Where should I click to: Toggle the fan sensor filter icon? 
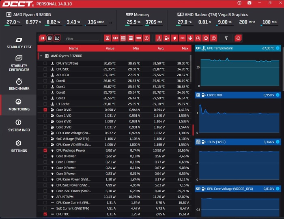pos(189,38)
